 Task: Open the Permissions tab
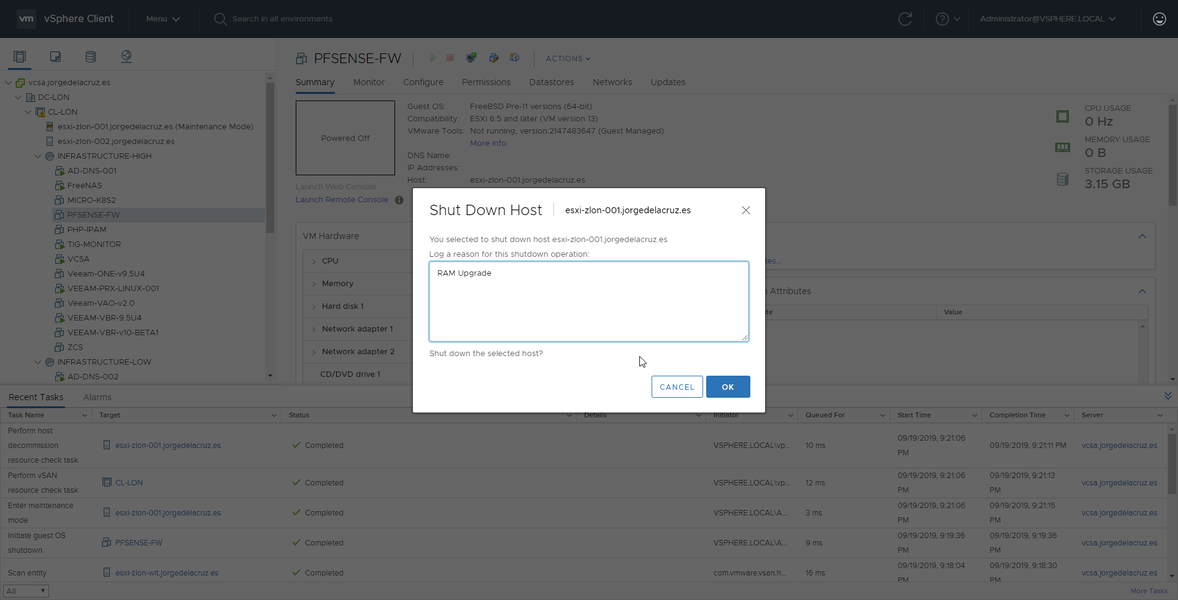486,82
